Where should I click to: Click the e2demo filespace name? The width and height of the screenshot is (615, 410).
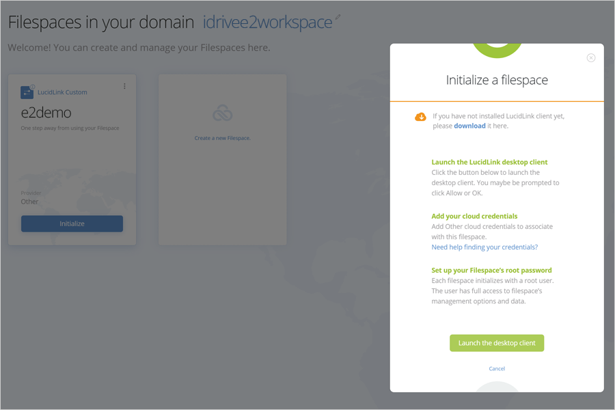click(x=46, y=113)
